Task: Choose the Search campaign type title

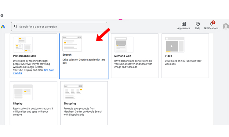Action: (x=67, y=55)
